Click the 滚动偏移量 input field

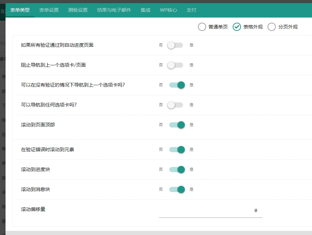click(x=210, y=210)
